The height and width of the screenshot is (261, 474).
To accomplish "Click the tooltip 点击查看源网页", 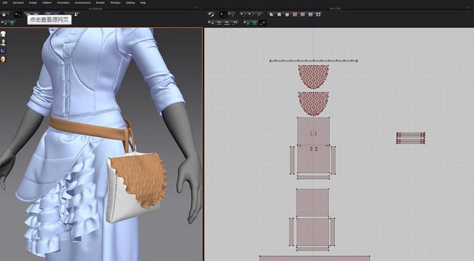I will click(x=49, y=20).
